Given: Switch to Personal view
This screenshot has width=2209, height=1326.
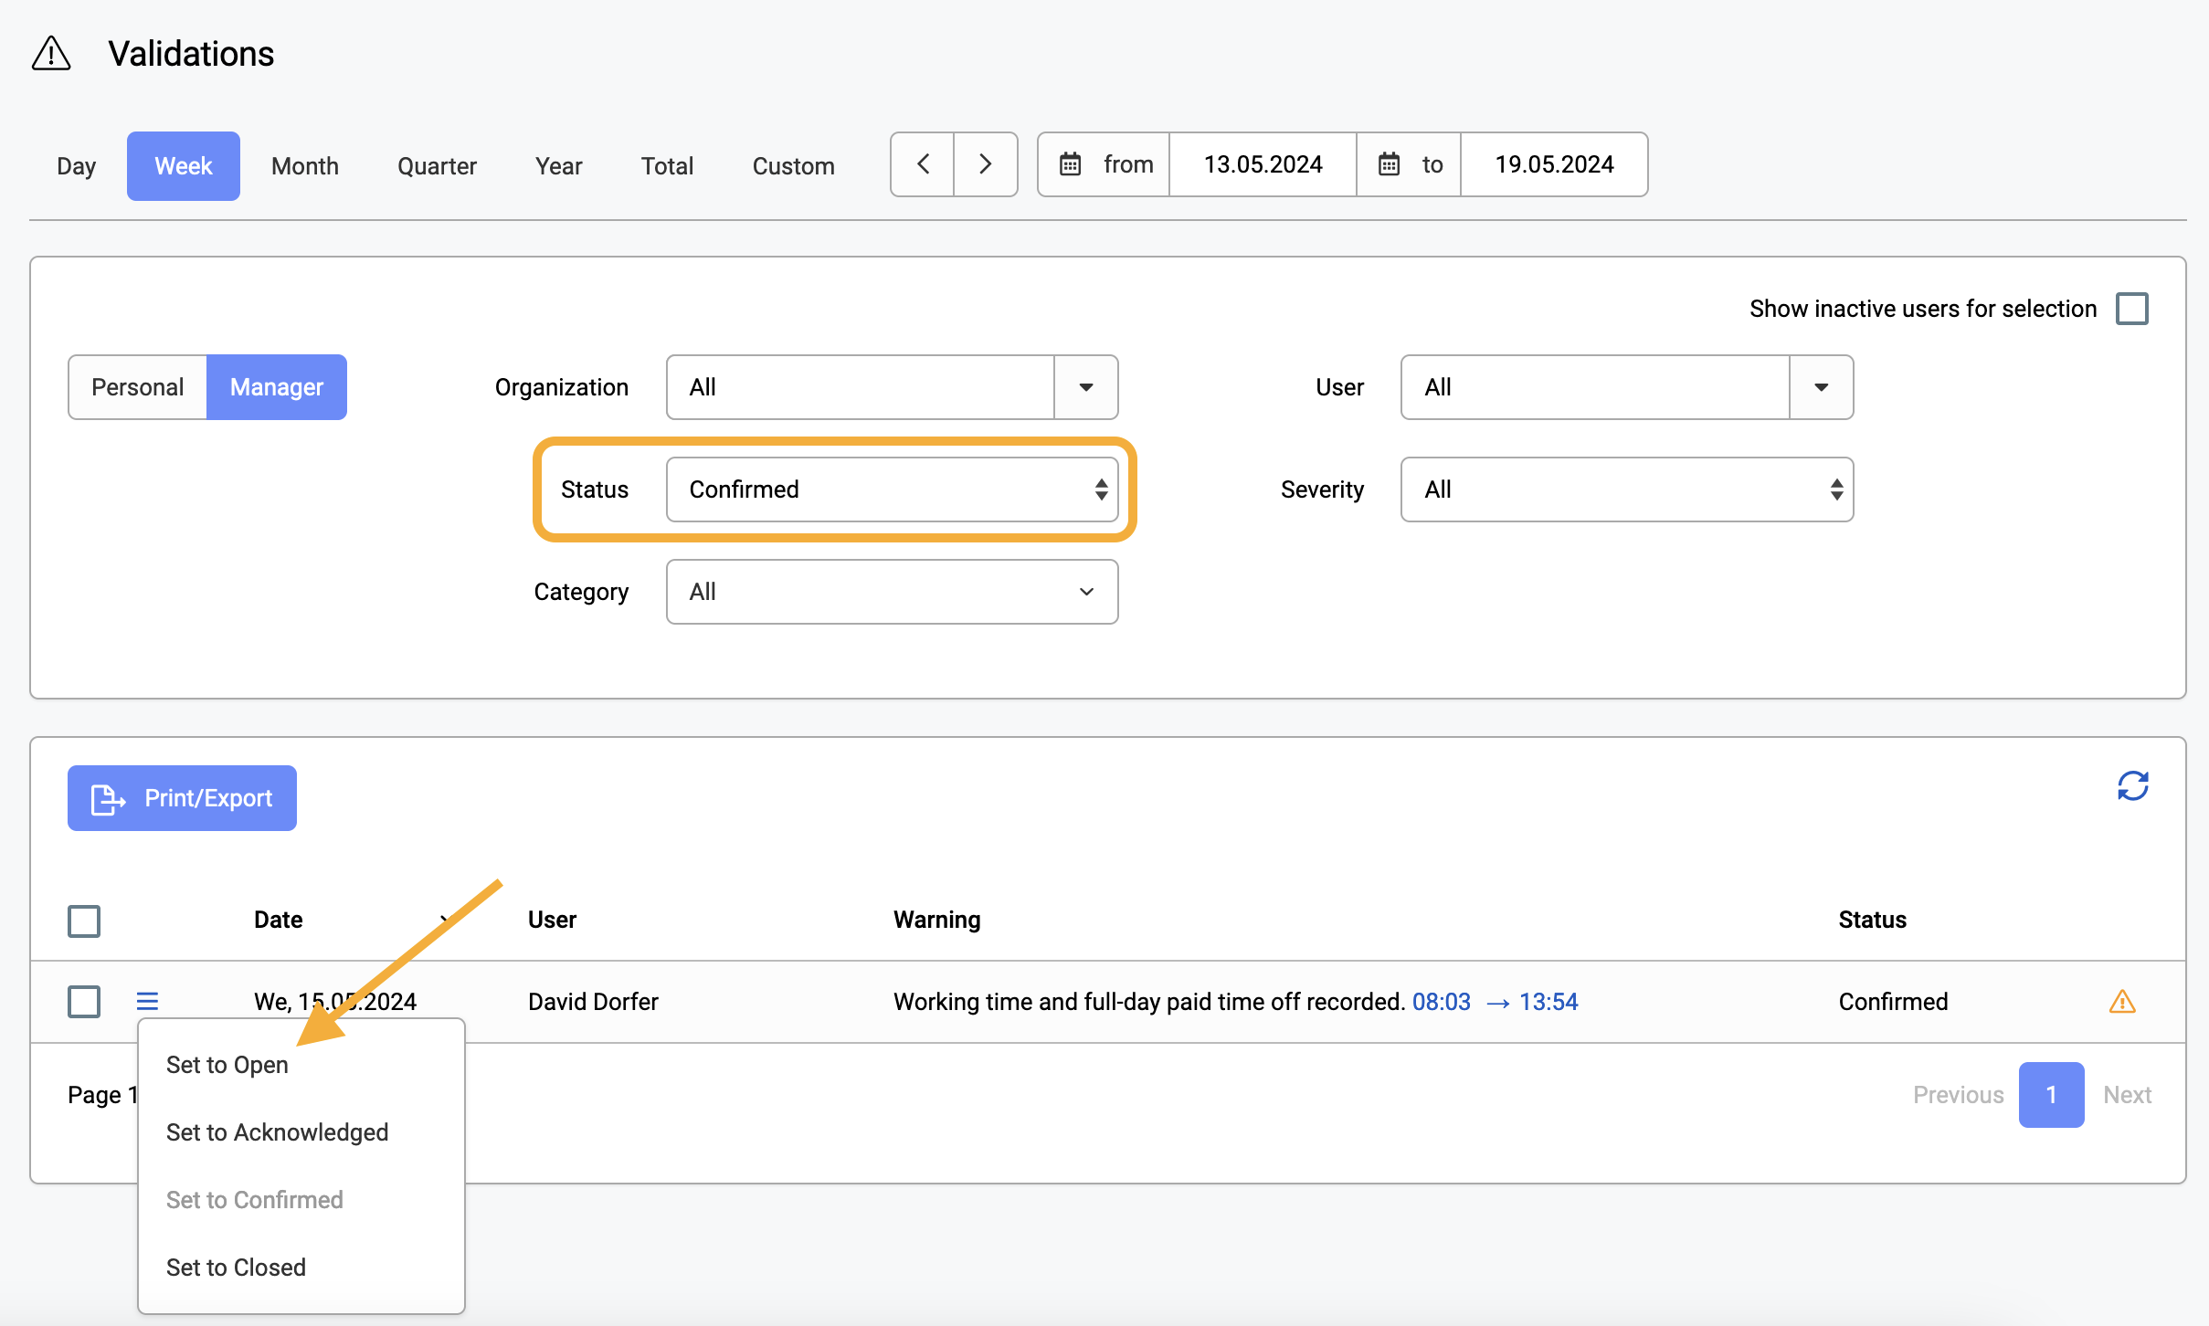Looking at the screenshot, I should [138, 387].
